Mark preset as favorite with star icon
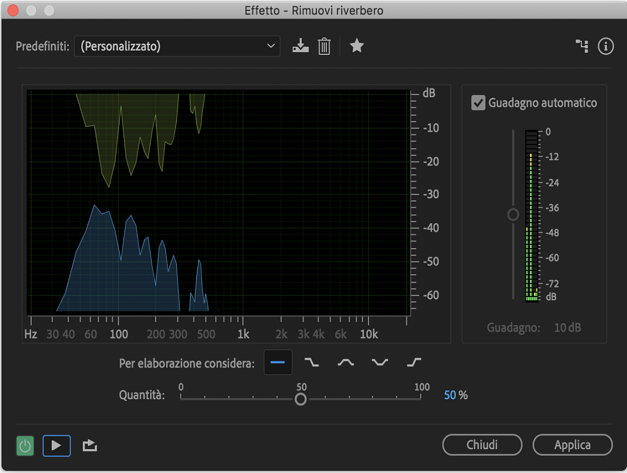Image resolution: width=627 pixels, height=473 pixels. click(x=357, y=46)
